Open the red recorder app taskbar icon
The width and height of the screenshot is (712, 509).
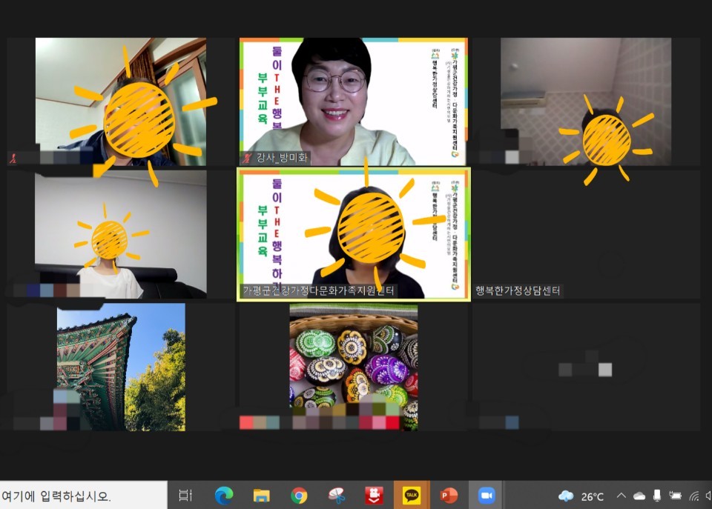(374, 496)
